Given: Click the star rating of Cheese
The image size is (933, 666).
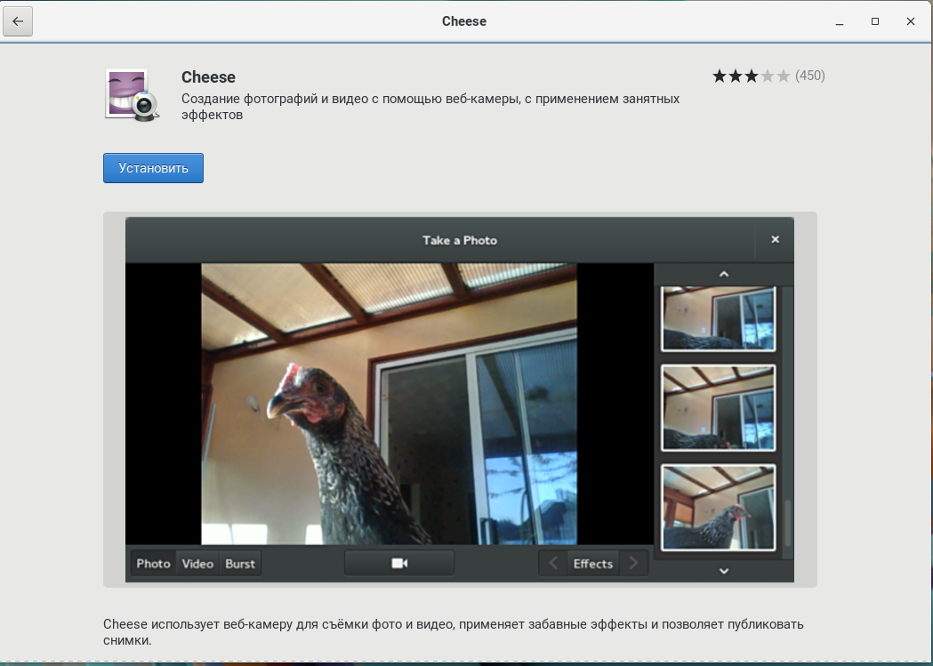Looking at the screenshot, I should click(751, 76).
